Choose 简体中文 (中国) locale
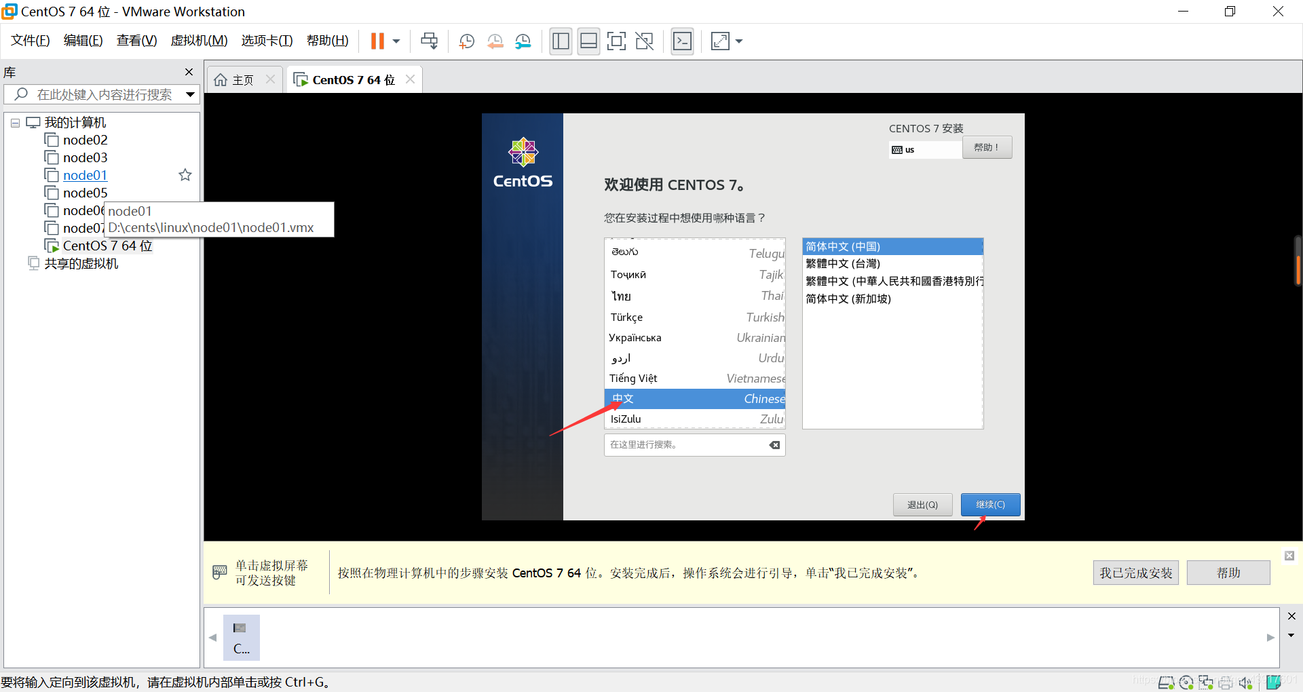The width and height of the screenshot is (1303, 692). (x=892, y=246)
